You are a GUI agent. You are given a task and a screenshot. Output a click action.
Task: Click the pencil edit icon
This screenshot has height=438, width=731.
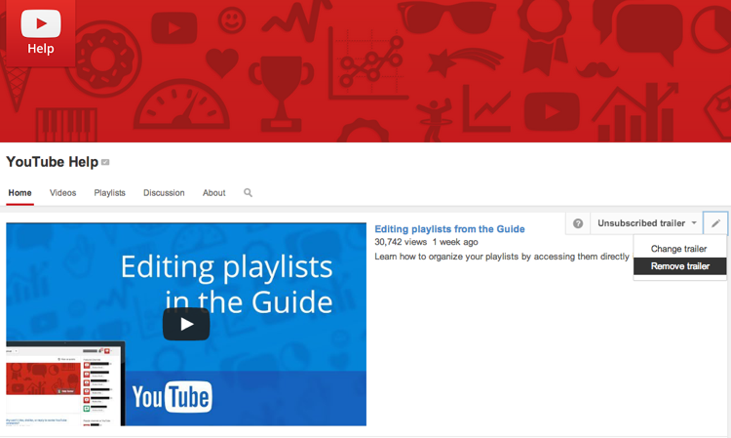click(715, 223)
